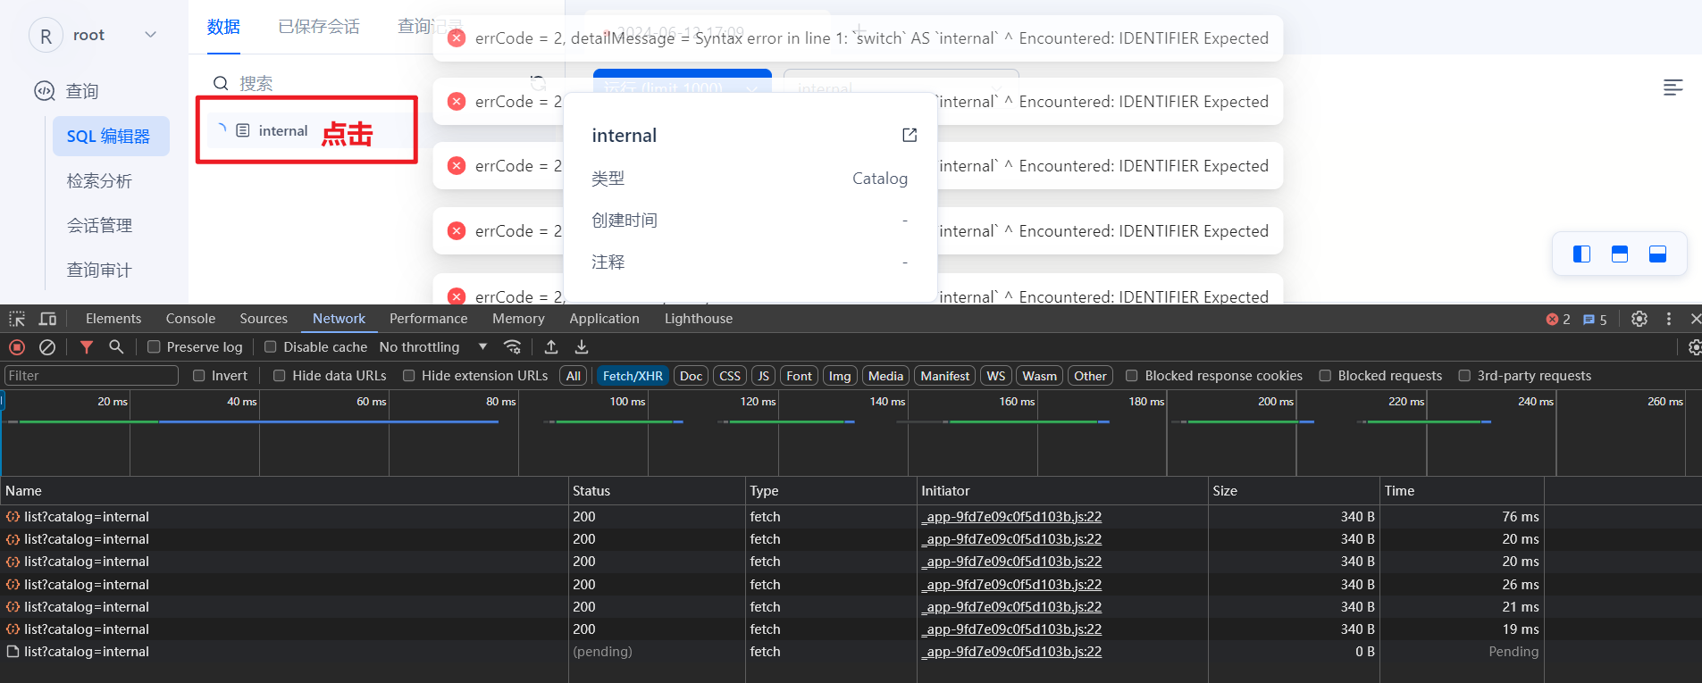Click the DevTools inspect element picker icon
The height and width of the screenshot is (683, 1702).
click(x=17, y=319)
